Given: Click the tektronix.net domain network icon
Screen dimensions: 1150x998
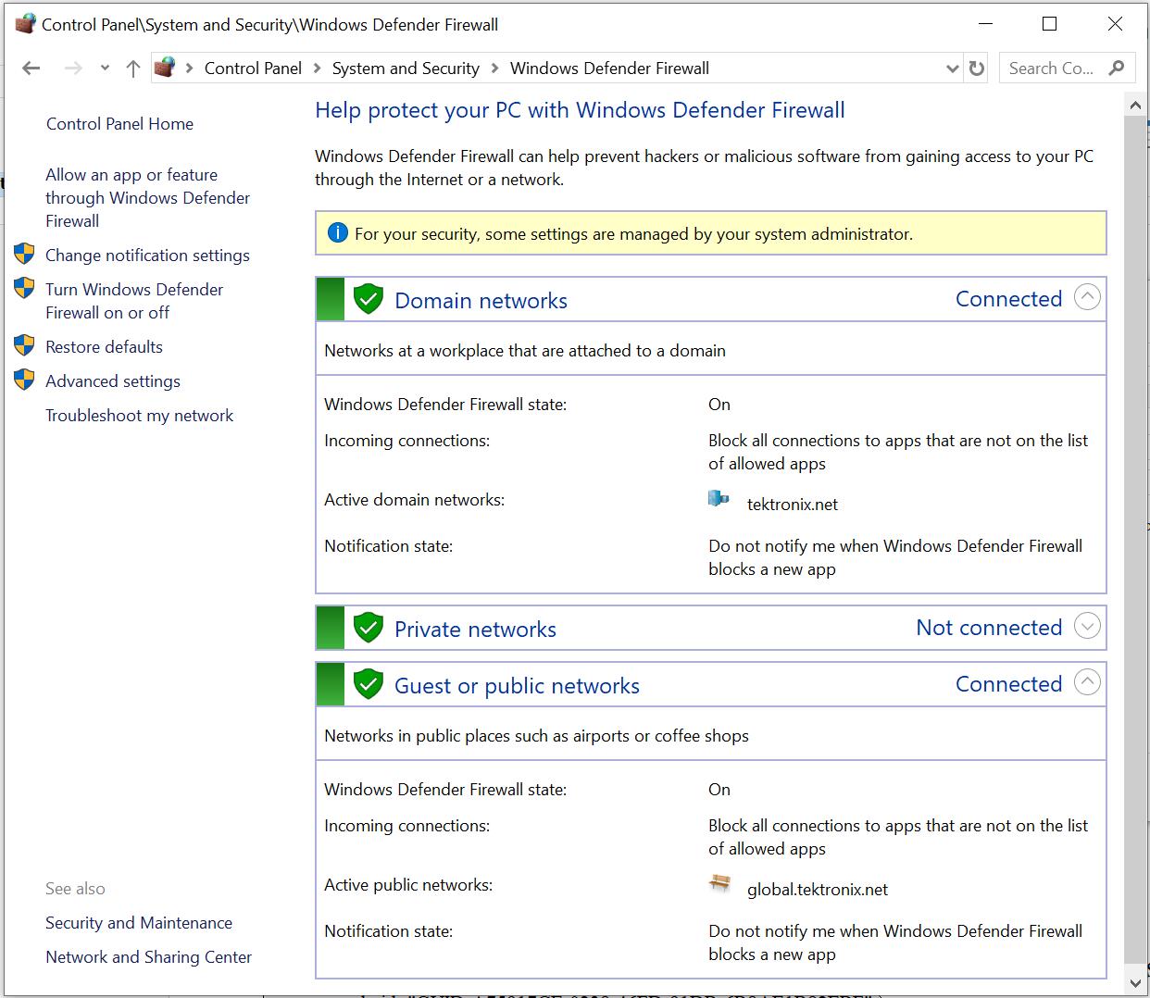Looking at the screenshot, I should point(719,500).
